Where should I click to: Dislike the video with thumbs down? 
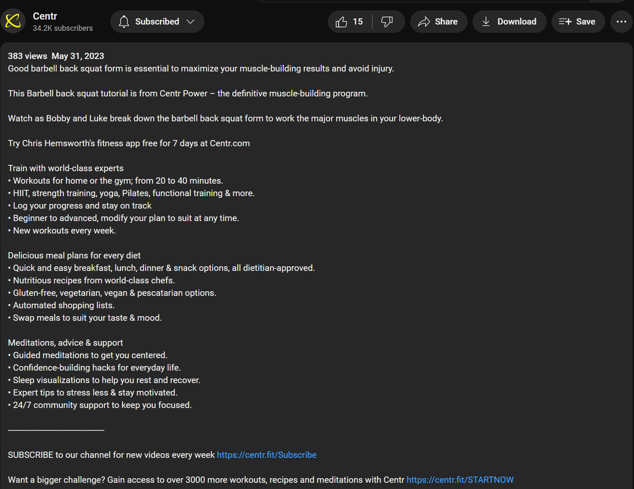pos(387,22)
